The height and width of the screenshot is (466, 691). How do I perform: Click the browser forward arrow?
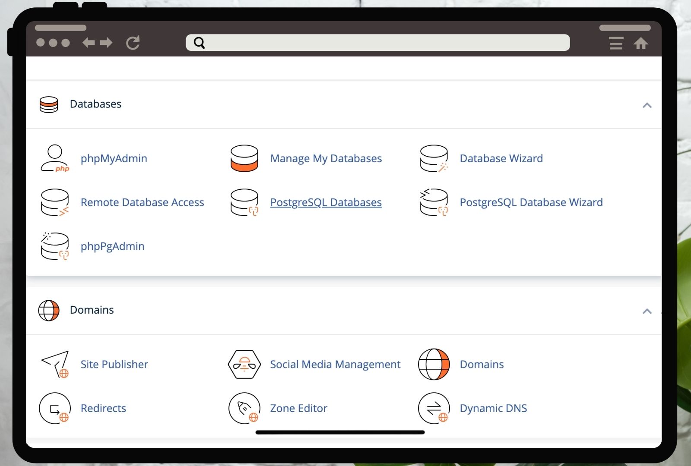[x=106, y=43]
